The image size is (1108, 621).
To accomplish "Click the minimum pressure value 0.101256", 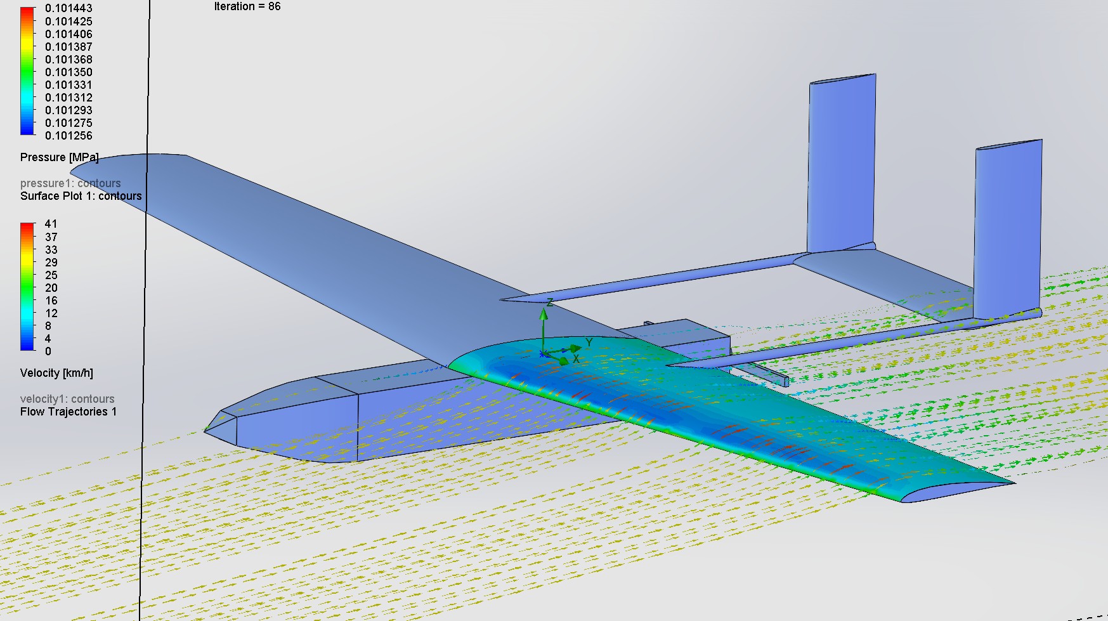I will 68,136.
